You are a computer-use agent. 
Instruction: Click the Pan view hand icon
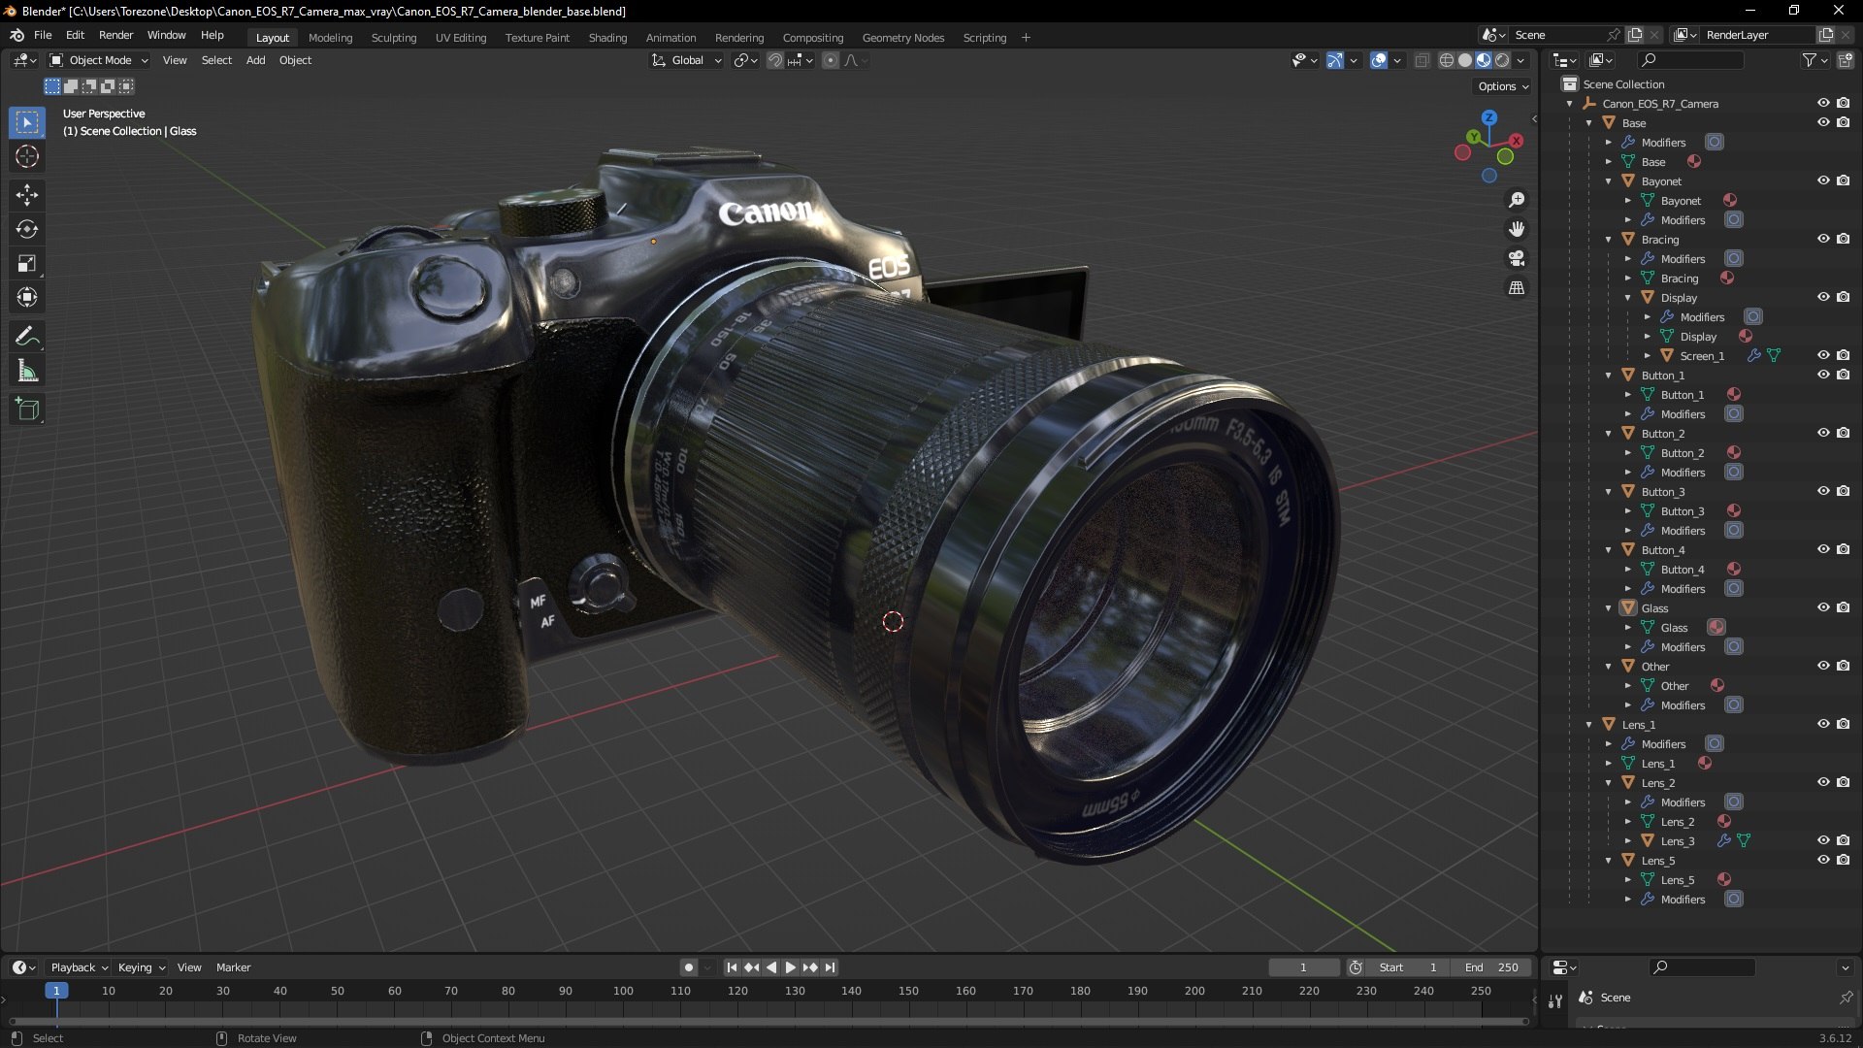1517,229
